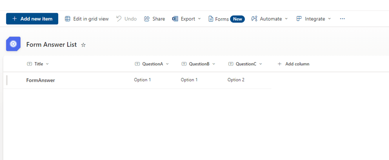Favorite the list with the star icon
389x160 pixels.
click(x=83, y=45)
